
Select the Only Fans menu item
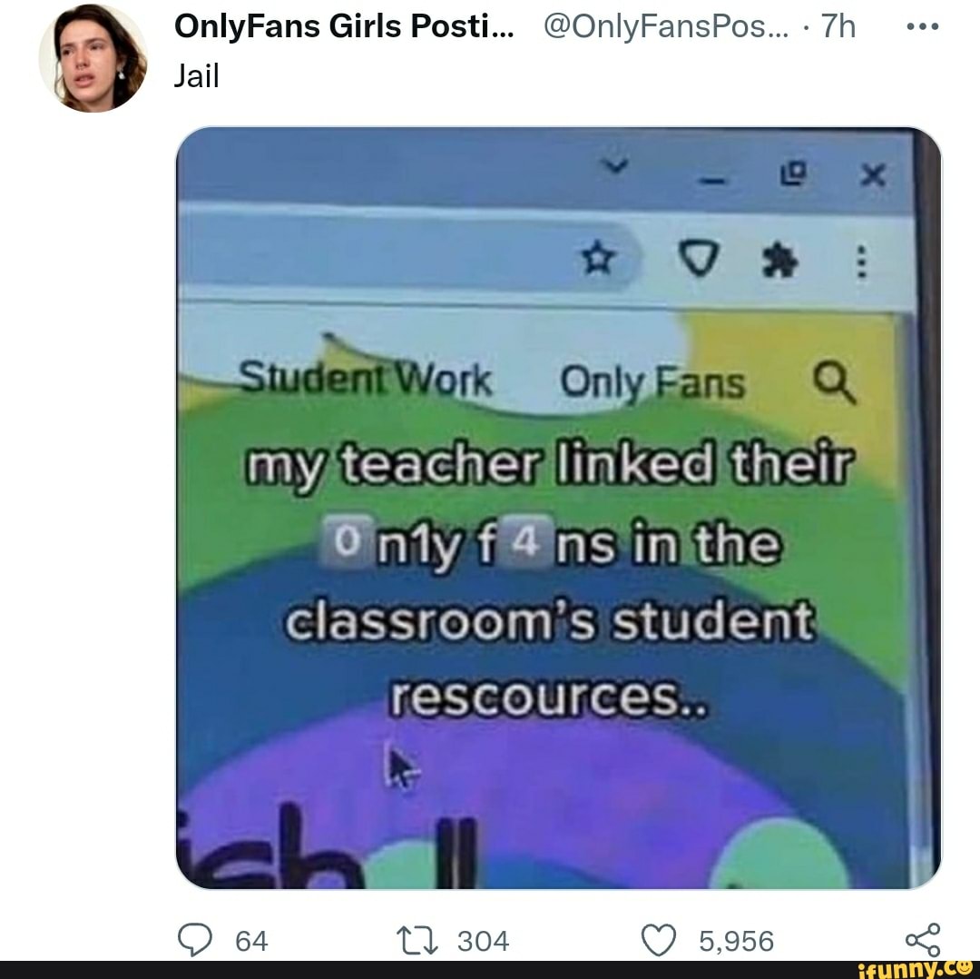[652, 382]
